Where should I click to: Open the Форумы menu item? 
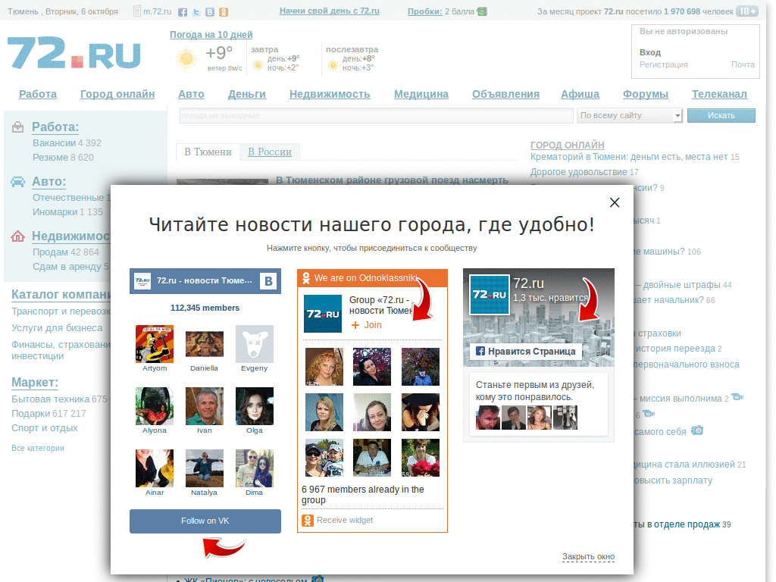[x=646, y=94]
